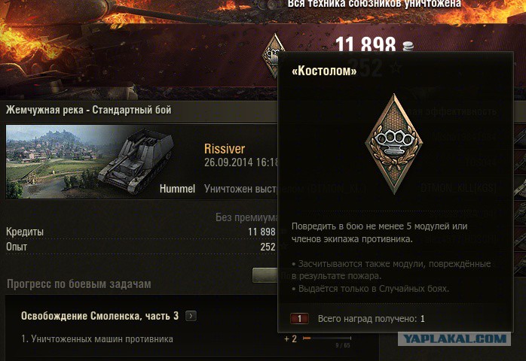Click the «Костолом» tooltip title
Image resolution: width=526 pixels, height=361 pixels.
[x=324, y=71]
